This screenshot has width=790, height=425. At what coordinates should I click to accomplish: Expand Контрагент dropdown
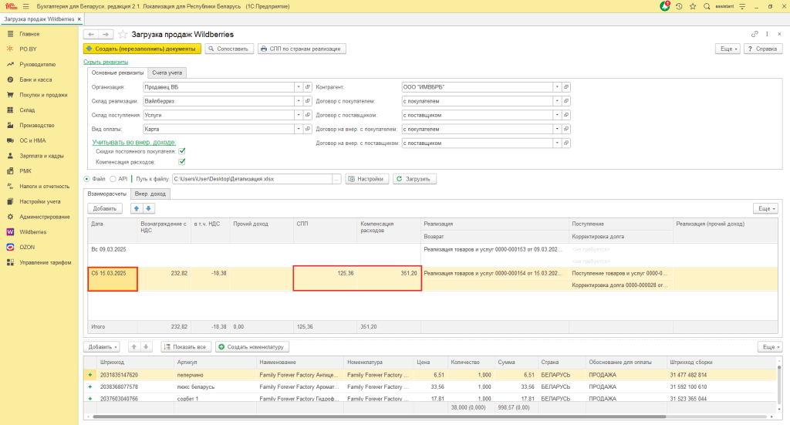click(557, 87)
